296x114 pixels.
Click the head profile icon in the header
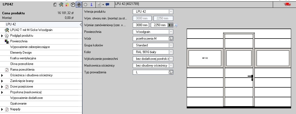(x=55, y=5)
